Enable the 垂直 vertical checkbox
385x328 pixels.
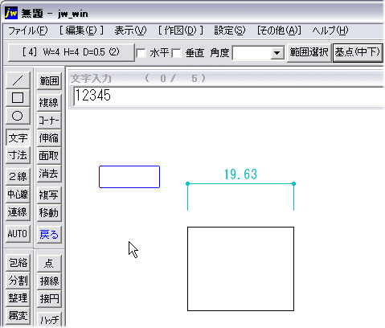point(177,53)
